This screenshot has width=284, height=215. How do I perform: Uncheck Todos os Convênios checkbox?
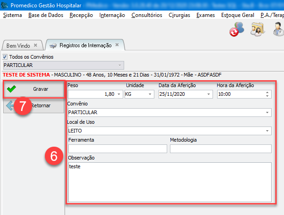tap(6, 57)
